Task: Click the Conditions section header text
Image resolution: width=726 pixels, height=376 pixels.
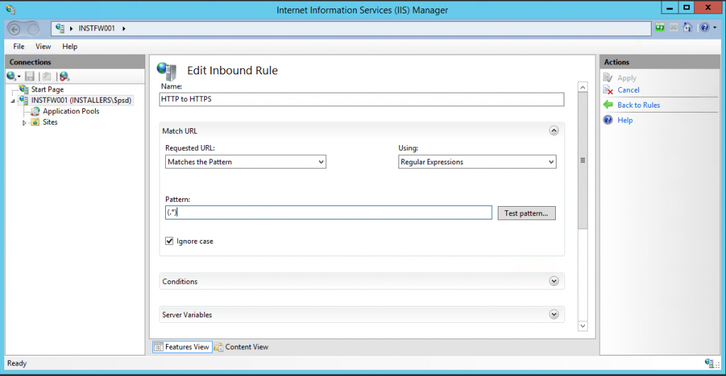Action: tap(179, 282)
